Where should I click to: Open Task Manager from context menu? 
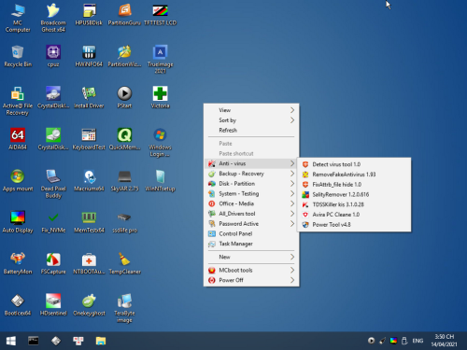pos(251,244)
